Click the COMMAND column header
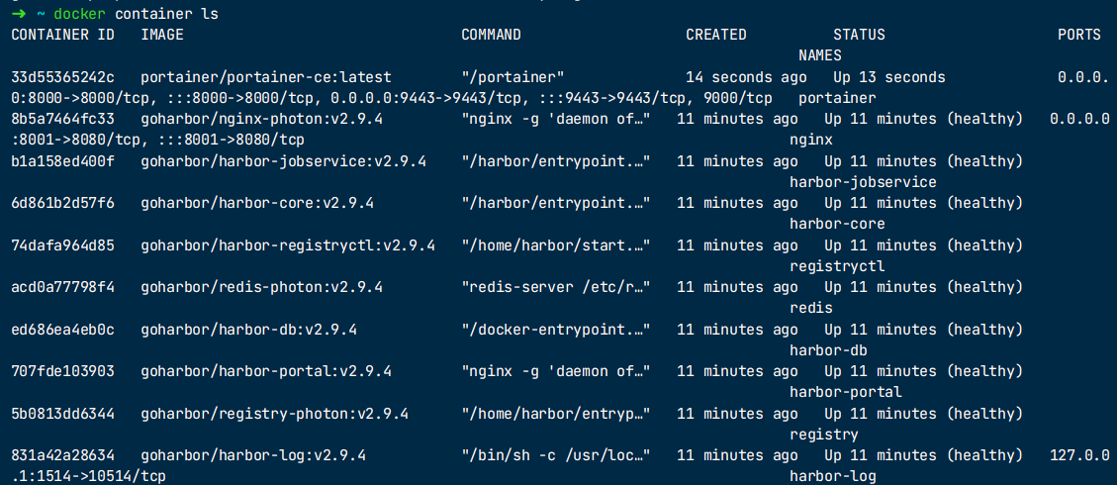 491,35
